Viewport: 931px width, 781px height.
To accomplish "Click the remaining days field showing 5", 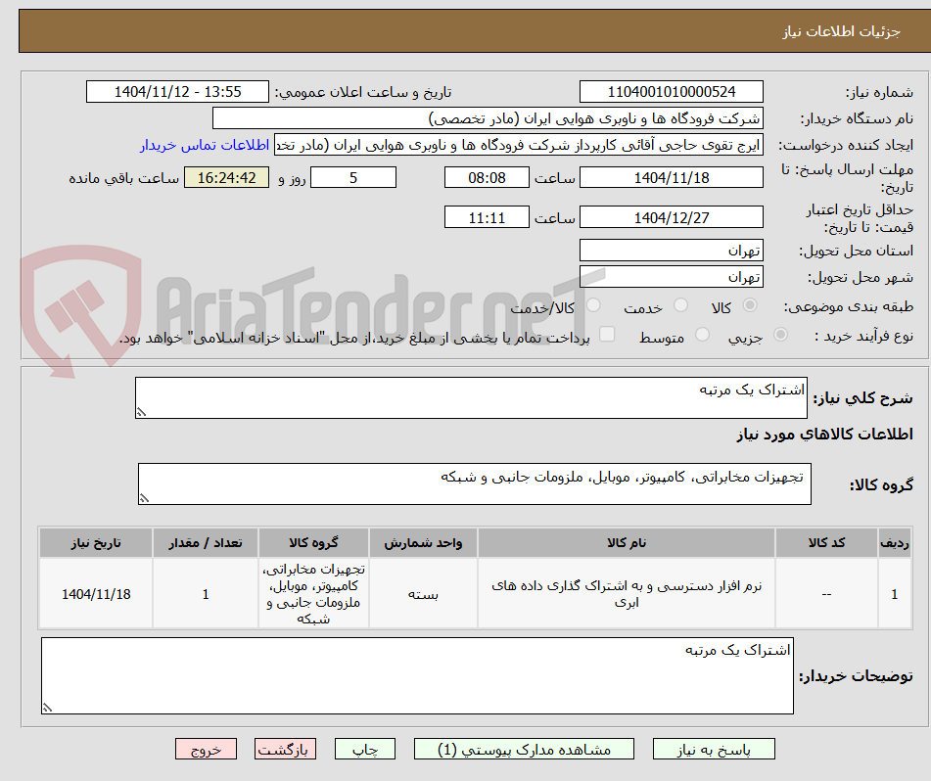I will 353,177.
